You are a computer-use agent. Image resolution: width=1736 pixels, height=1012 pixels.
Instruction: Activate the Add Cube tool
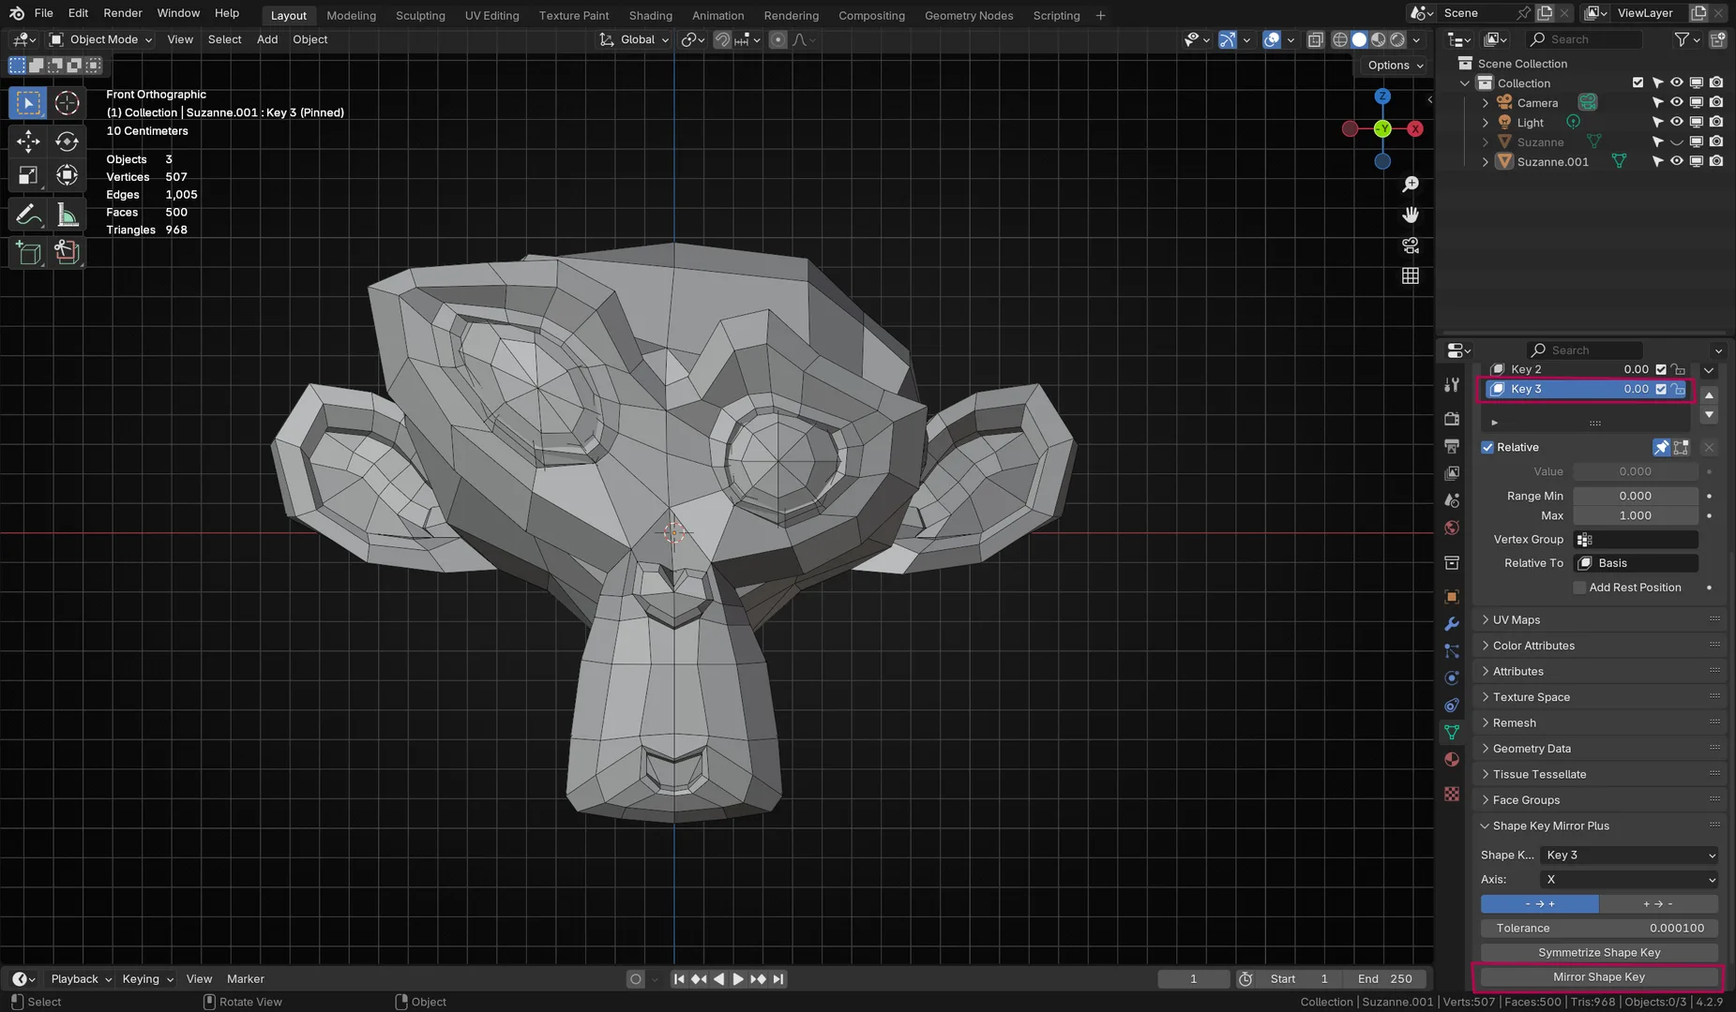click(x=28, y=252)
